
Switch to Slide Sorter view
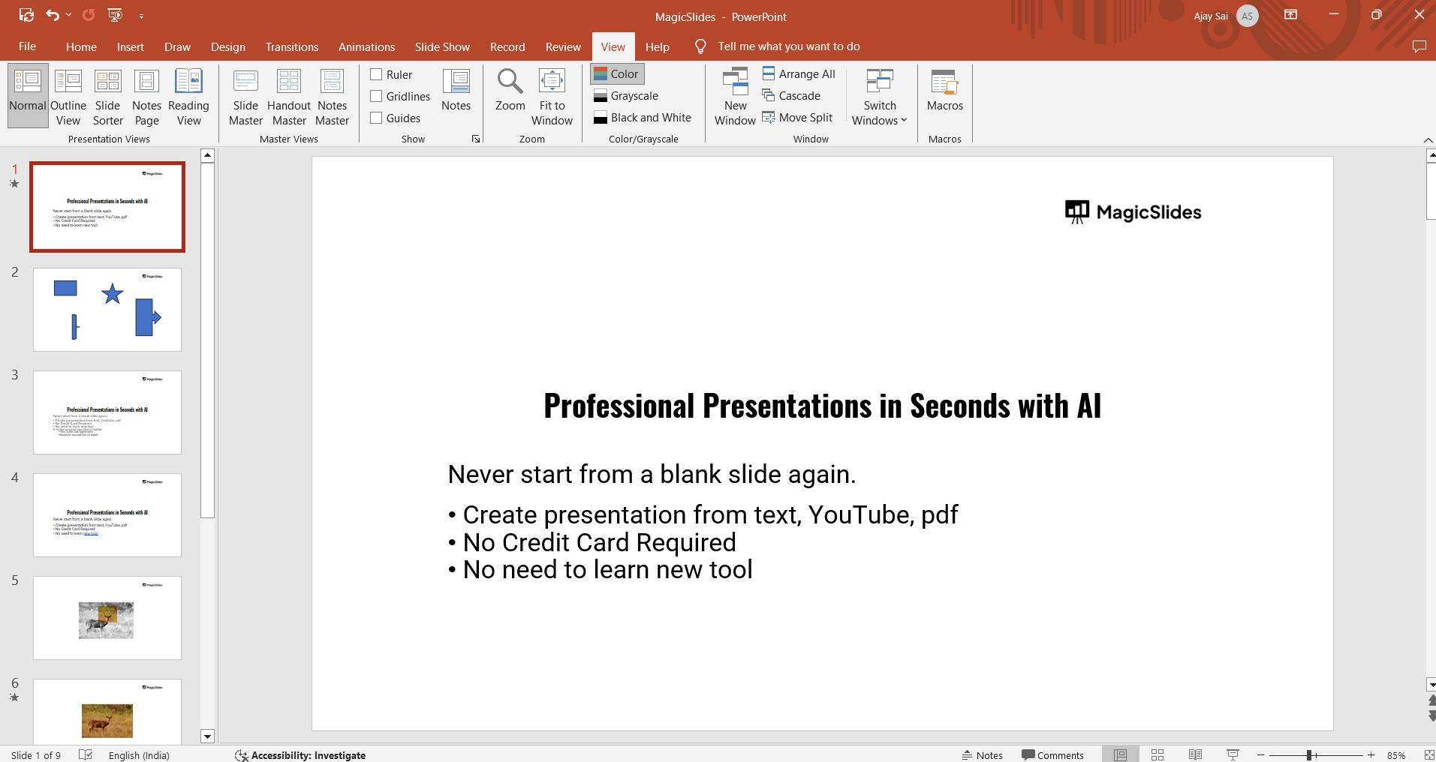pyautogui.click(x=107, y=96)
